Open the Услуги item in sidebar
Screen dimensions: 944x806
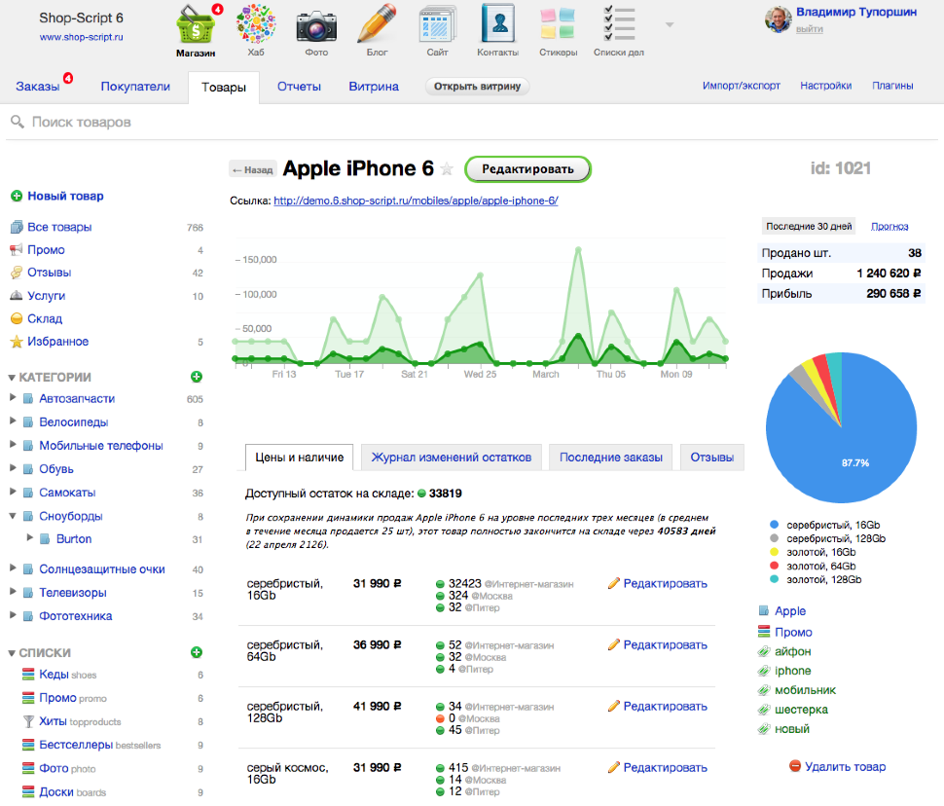coord(47,296)
